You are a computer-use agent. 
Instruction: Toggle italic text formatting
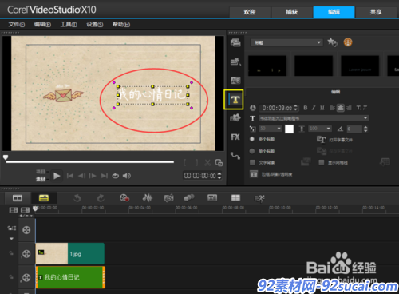coord(314,108)
